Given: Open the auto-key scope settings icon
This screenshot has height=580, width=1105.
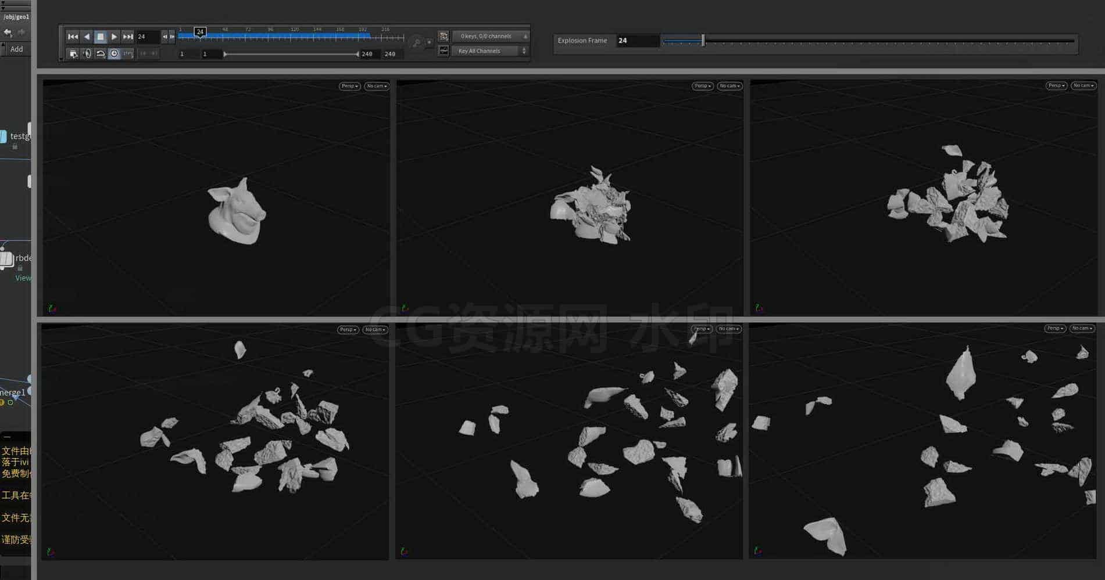Looking at the screenshot, I should click(416, 42).
